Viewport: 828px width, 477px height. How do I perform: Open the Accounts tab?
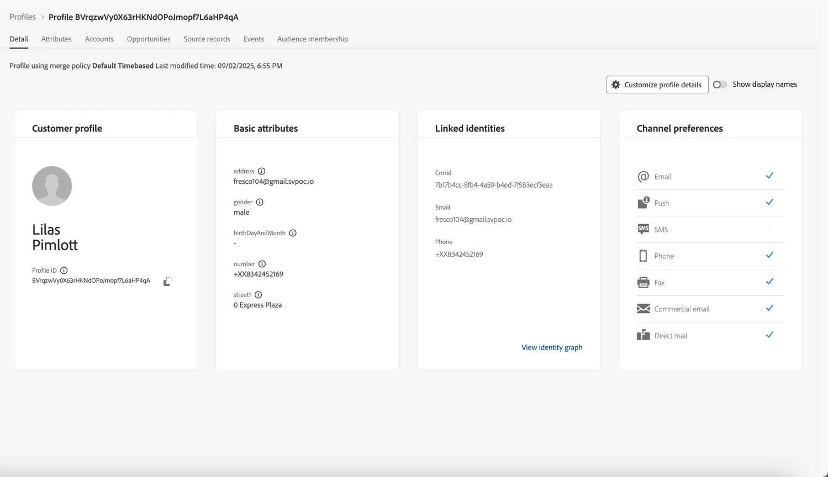pyautogui.click(x=99, y=39)
